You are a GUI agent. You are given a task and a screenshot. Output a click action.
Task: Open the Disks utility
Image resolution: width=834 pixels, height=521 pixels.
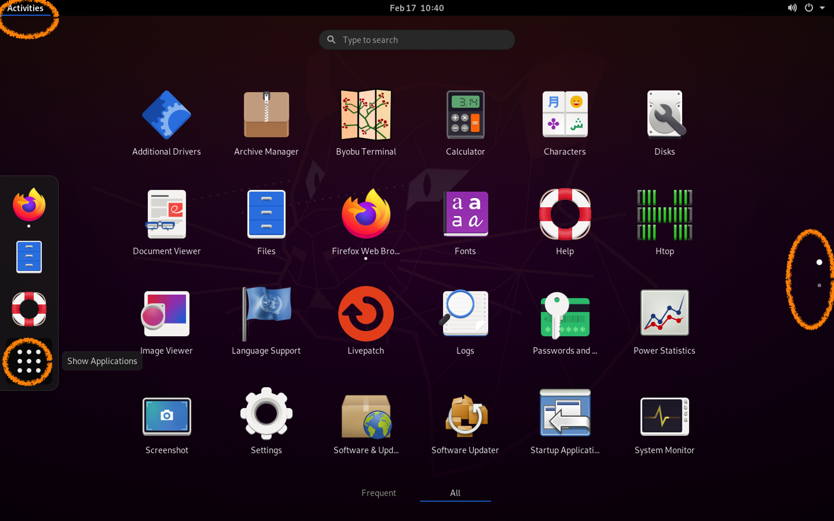[664, 115]
